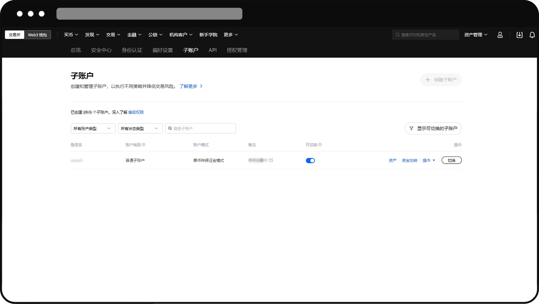Viewport: 539px width, 304px height.
Task: Click the download app icon
Action: [x=519, y=35]
